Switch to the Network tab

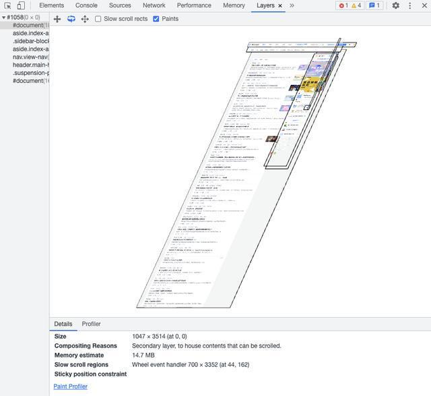(x=154, y=5)
